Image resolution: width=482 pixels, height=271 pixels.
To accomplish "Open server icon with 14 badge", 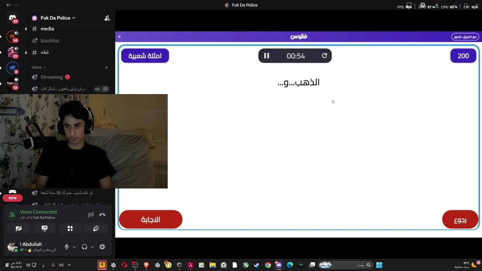I will (12, 37).
